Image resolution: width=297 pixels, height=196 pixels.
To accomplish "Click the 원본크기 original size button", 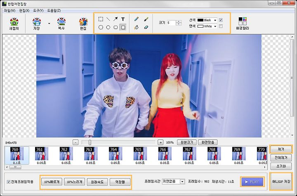I will click(x=187, y=142).
